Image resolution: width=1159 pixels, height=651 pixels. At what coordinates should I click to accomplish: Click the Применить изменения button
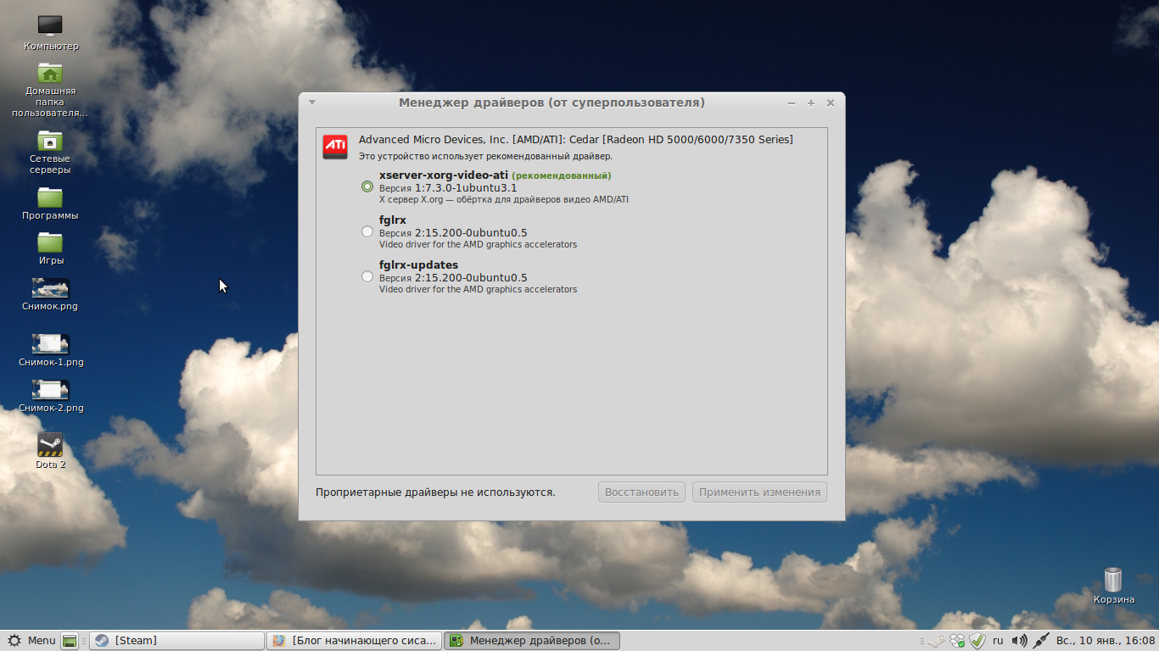[x=759, y=492]
